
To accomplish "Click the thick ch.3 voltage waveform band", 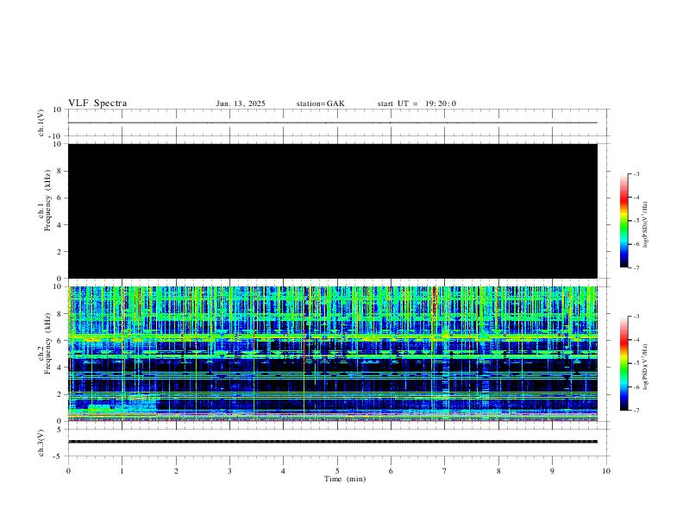I will [333, 442].
